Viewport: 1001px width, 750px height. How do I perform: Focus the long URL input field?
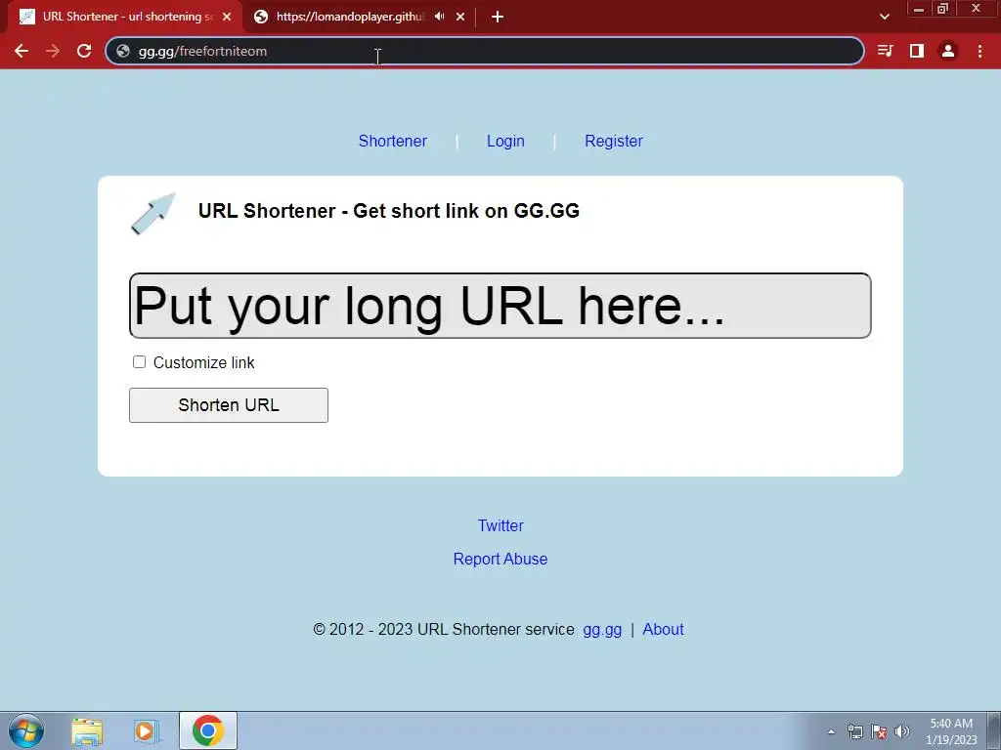(500, 306)
